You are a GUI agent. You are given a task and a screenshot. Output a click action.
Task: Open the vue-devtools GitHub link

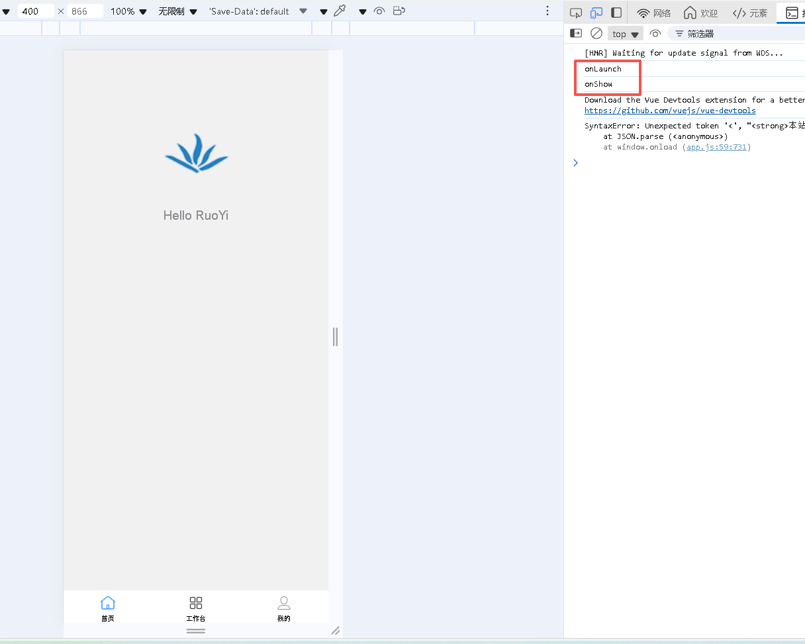tap(669, 111)
